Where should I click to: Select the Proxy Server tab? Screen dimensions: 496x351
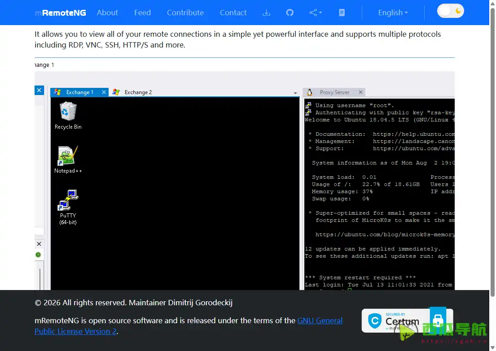point(334,92)
